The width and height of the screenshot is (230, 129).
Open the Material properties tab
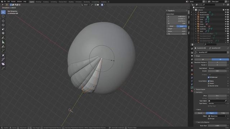[192, 91]
